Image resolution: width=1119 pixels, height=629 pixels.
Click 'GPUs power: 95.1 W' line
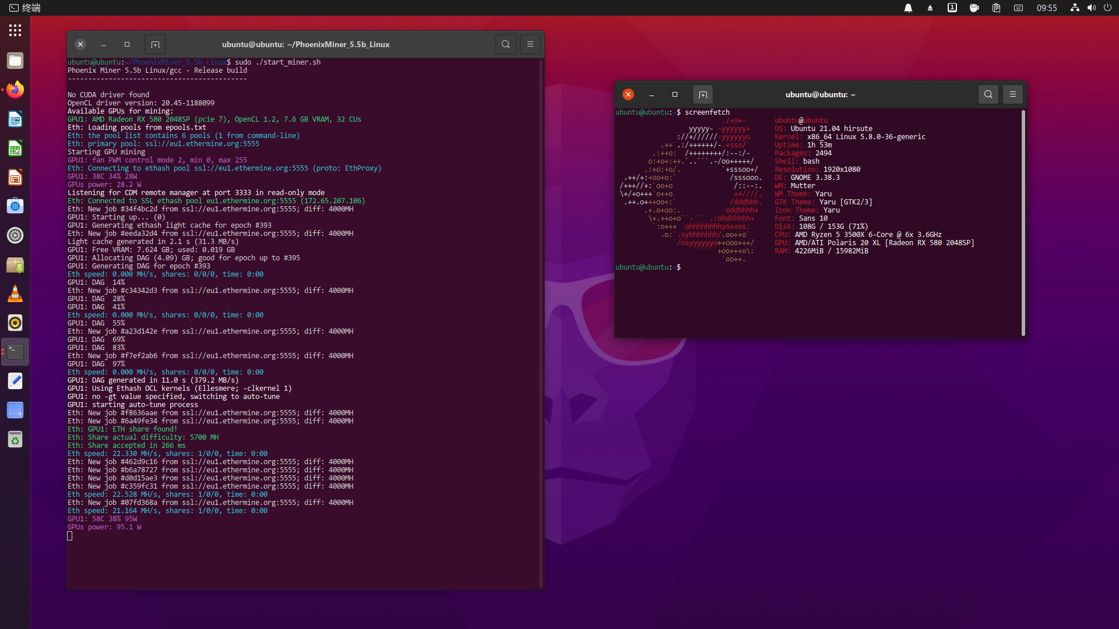pyautogui.click(x=104, y=527)
